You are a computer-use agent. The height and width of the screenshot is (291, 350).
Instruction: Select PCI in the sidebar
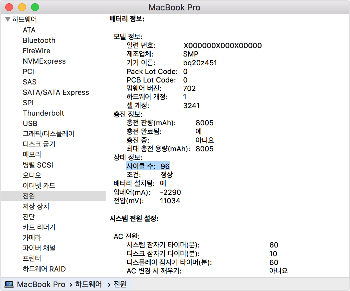coord(28,71)
